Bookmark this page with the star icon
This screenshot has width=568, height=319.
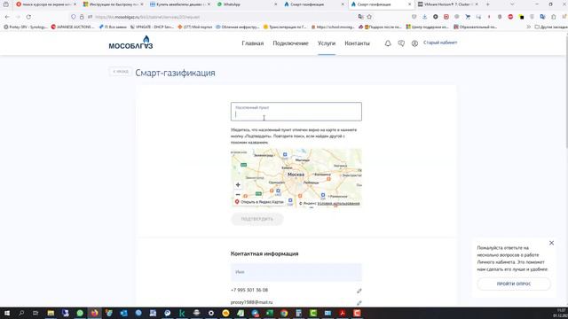point(369,17)
